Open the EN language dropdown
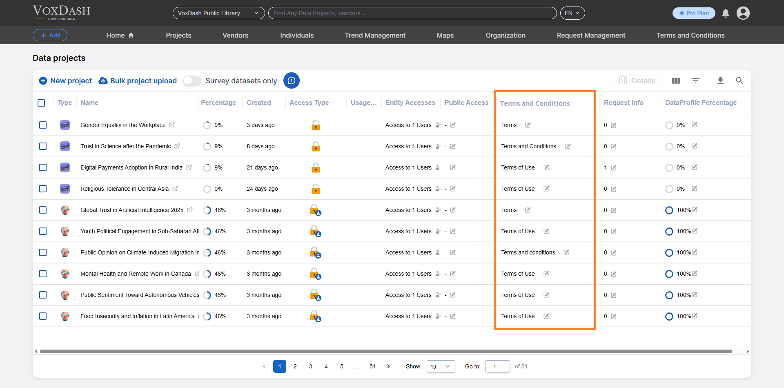784x388 pixels. [x=572, y=13]
